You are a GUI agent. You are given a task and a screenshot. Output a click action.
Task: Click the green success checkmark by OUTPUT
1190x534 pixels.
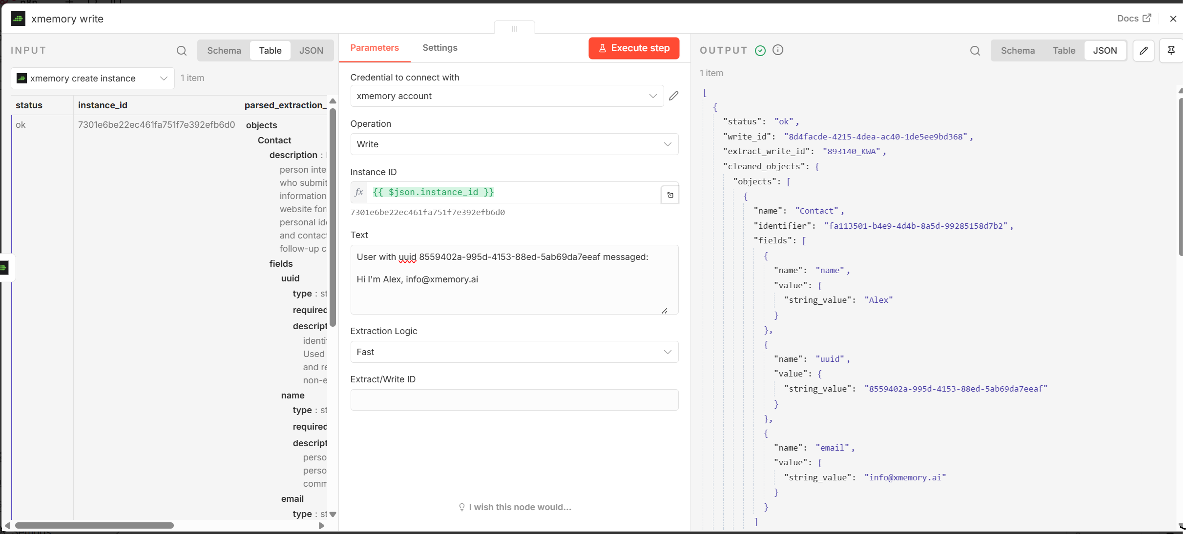click(x=760, y=50)
